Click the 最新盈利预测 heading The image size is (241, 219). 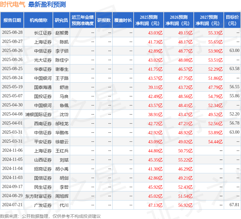pos(47,4)
